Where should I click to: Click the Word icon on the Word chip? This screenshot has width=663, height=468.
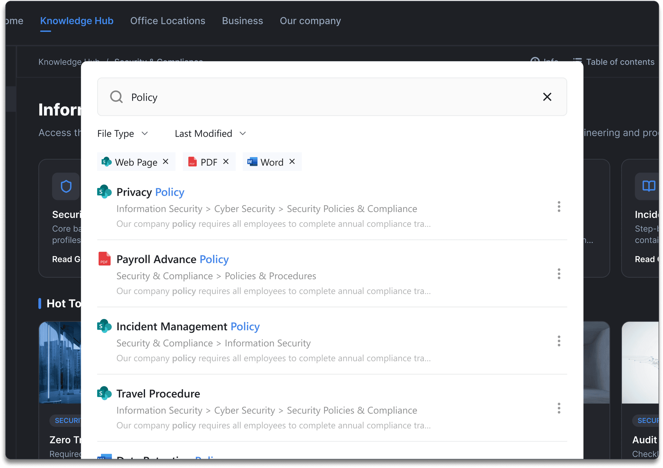(x=252, y=162)
